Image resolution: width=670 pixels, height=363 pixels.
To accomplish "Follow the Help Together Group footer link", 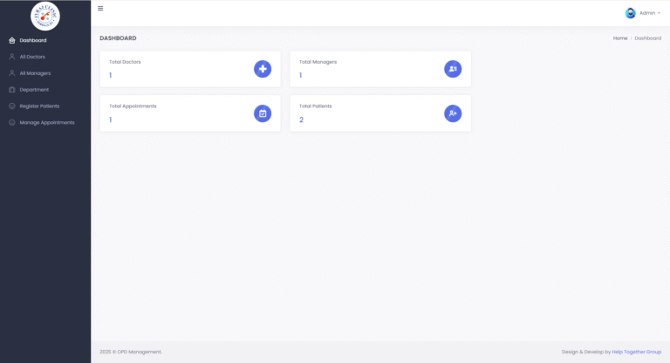I will point(636,352).
